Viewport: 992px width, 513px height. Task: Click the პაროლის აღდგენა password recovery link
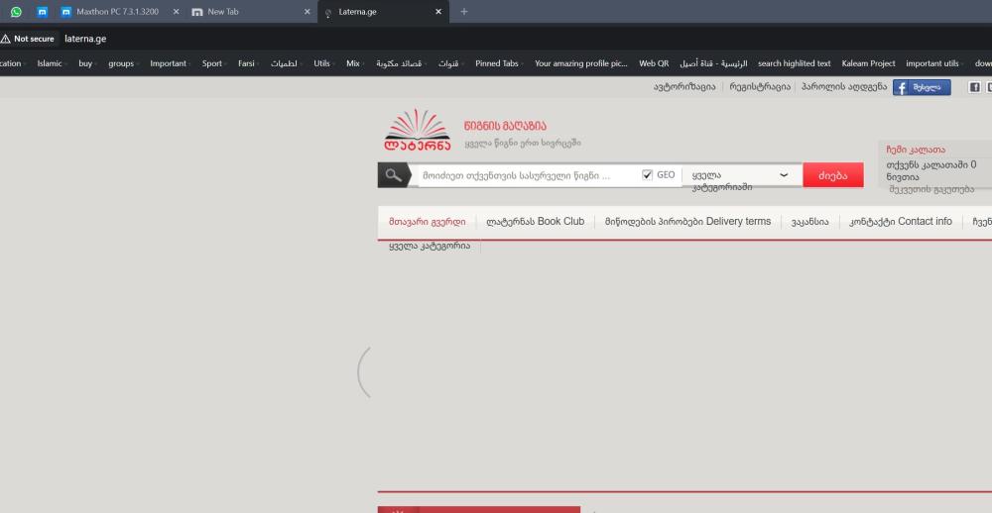pos(844,87)
